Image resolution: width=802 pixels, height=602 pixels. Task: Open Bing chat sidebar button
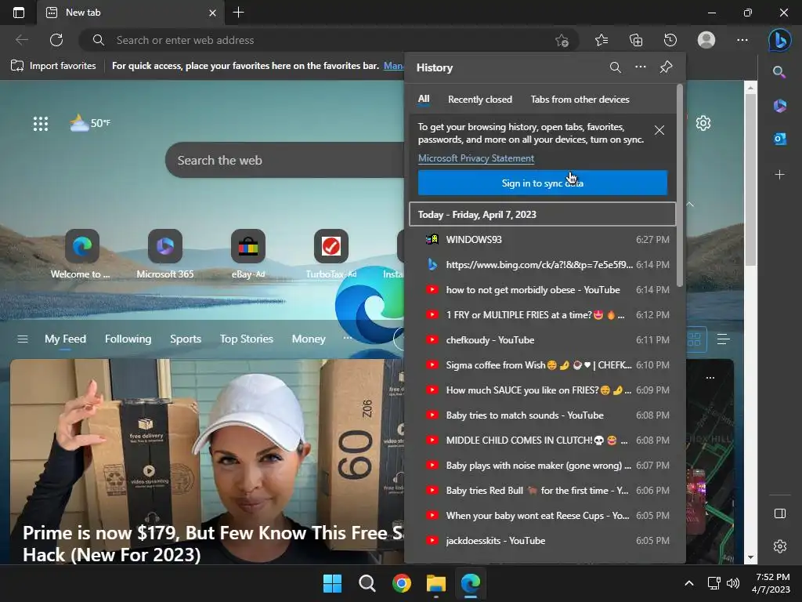[x=779, y=40]
